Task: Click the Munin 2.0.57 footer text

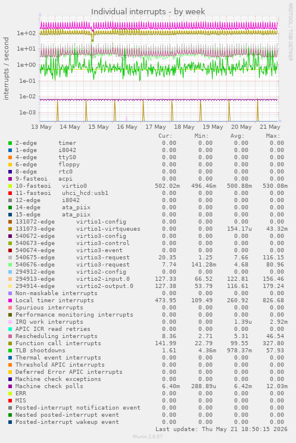Action: point(148,436)
